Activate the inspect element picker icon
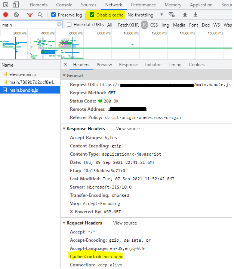This screenshot has height=269, width=234. coord(6,5)
